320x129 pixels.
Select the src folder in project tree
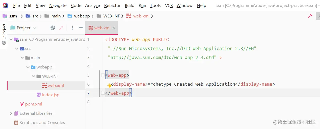click(x=28, y=49)
